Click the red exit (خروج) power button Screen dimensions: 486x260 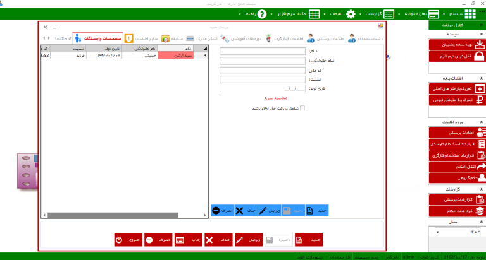(128, 240)
